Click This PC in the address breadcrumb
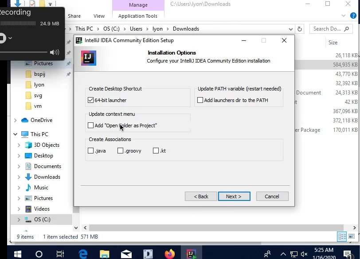This screenshot has height=259, width=360. (x=84, y=29)
